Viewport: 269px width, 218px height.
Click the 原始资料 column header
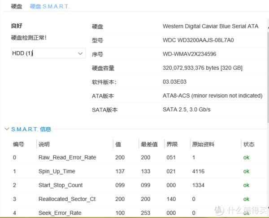[x=203, y=144]
